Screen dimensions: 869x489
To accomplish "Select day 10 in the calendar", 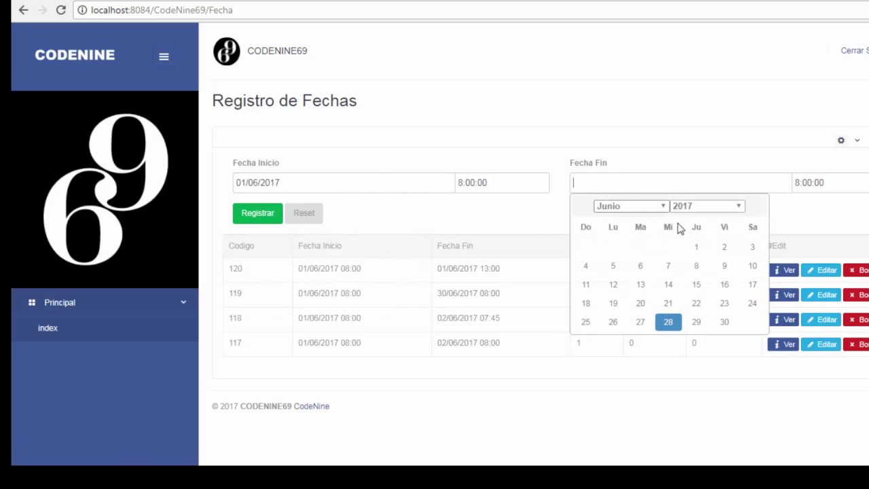I will (752, 266).
